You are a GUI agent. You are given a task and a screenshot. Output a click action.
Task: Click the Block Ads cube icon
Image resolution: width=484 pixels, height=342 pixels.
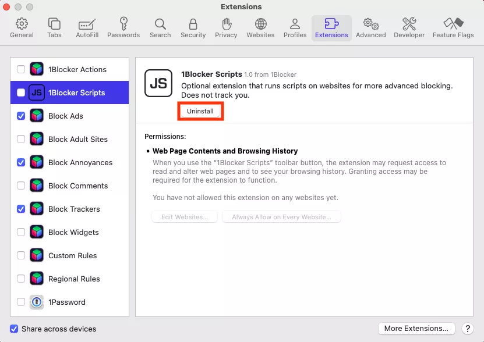click(x=37, y=116)
